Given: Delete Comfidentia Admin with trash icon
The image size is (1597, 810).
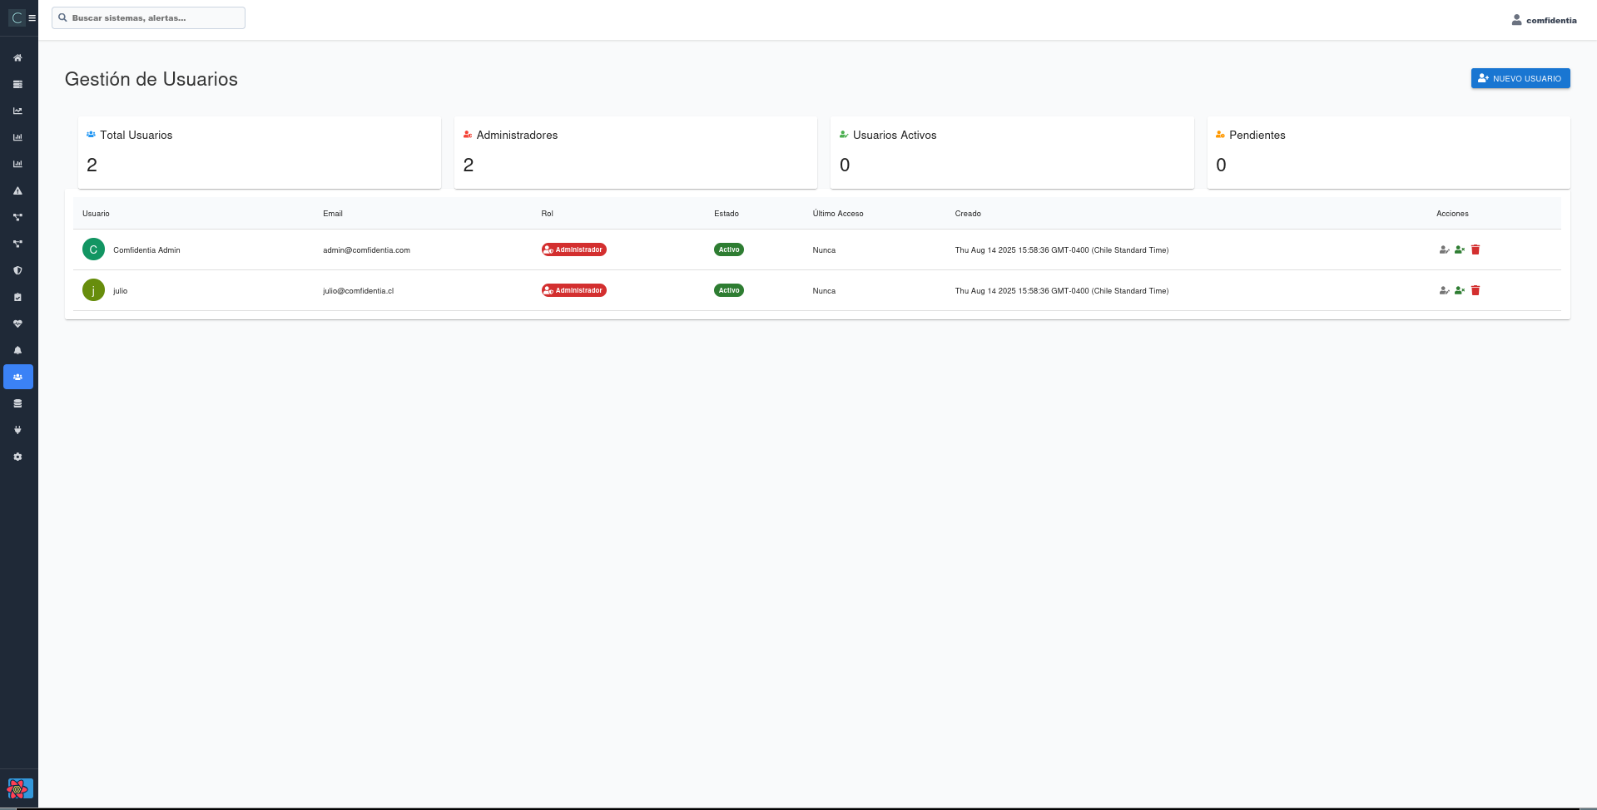Looking at the screenshot, I should [1475, 249].
